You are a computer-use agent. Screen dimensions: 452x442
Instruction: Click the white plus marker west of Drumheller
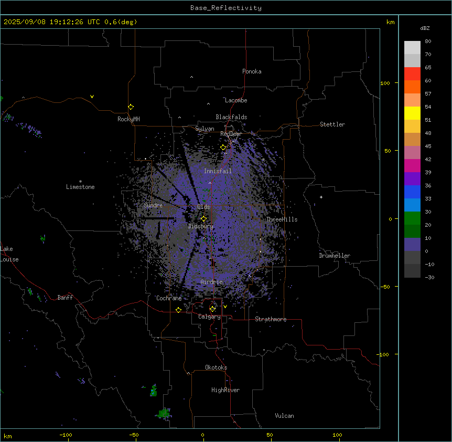pyautogui.click(x=321, y=197)
